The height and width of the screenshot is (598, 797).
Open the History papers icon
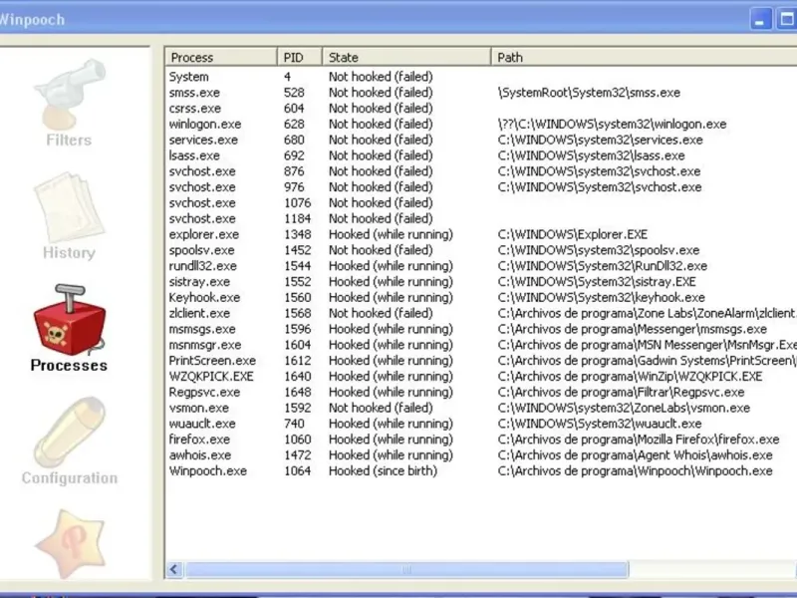pos(69,207)
